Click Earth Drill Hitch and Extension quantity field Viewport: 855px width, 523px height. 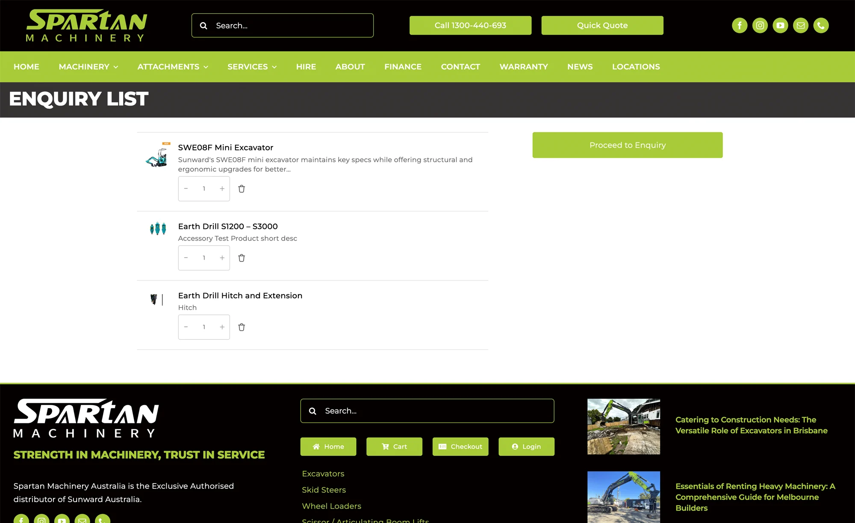point(204,327)
